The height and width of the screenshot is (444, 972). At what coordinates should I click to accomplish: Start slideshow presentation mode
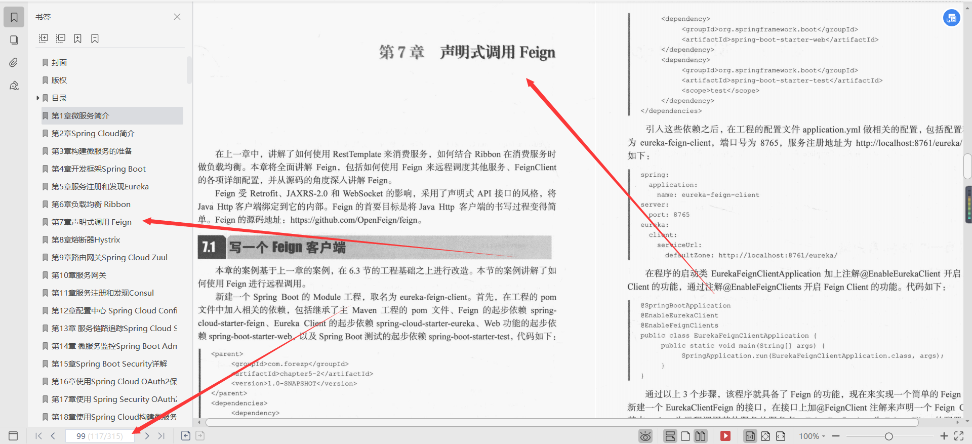point(725,436)
